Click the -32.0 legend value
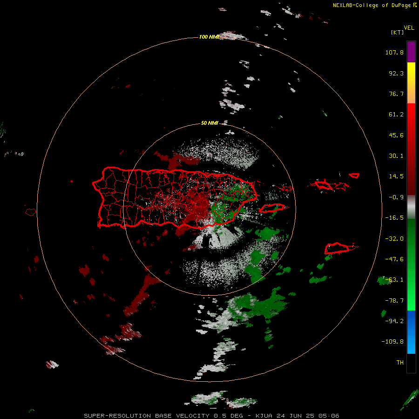 point(394,239)
